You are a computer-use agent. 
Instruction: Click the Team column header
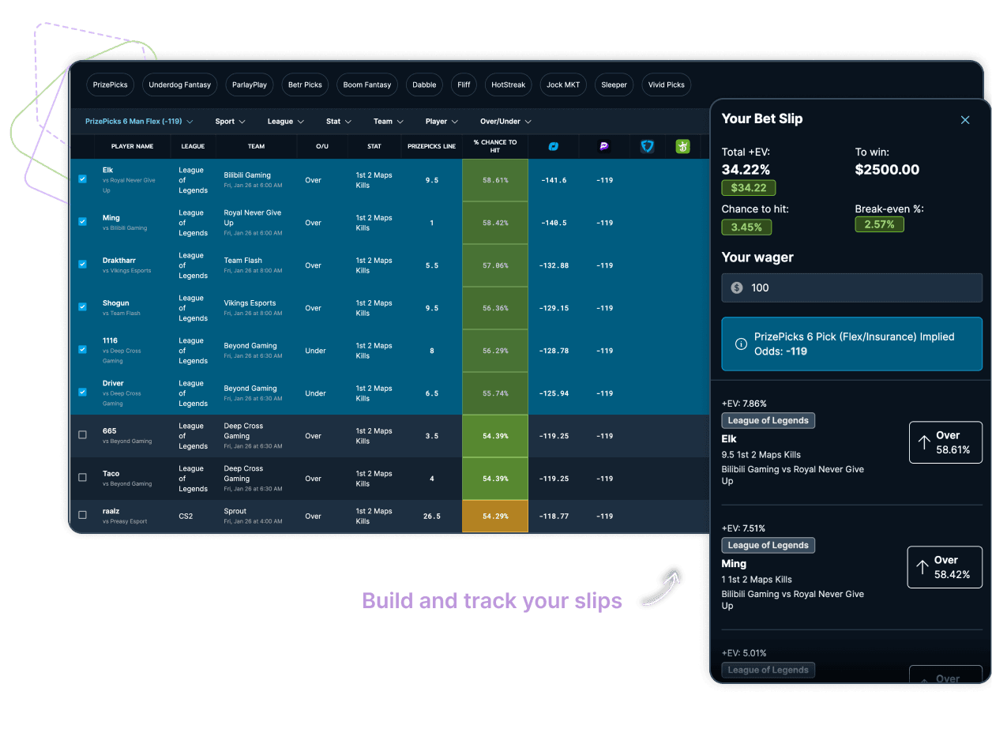[256, 146]
